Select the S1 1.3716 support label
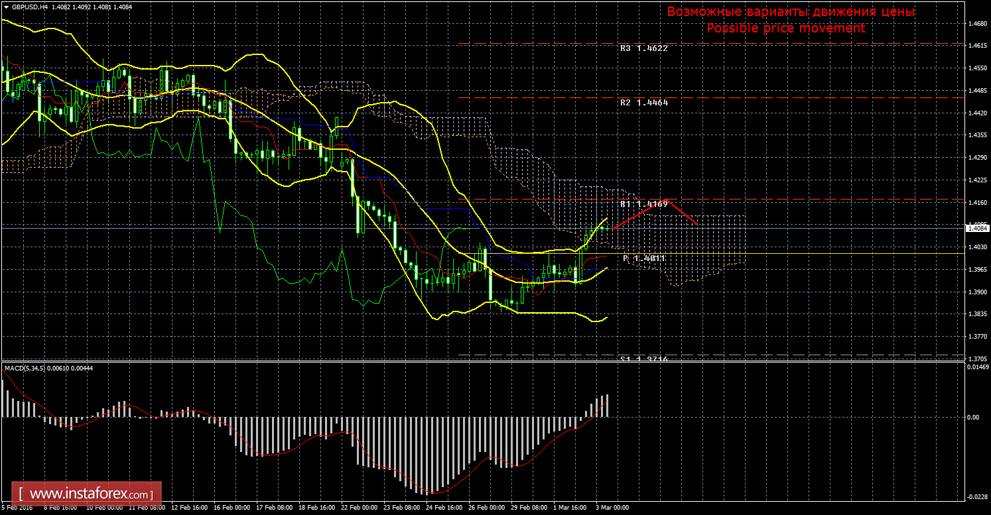 tap(644, 359)
